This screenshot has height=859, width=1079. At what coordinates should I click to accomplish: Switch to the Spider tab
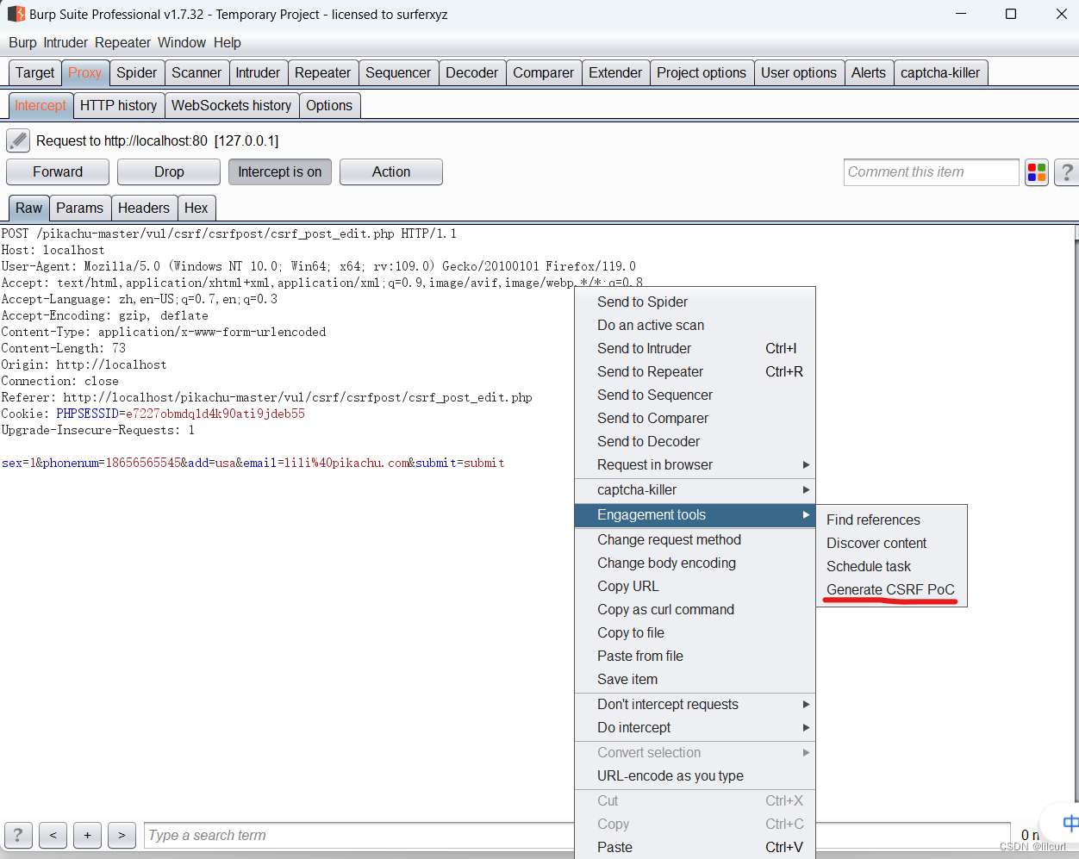pos(137,72)
